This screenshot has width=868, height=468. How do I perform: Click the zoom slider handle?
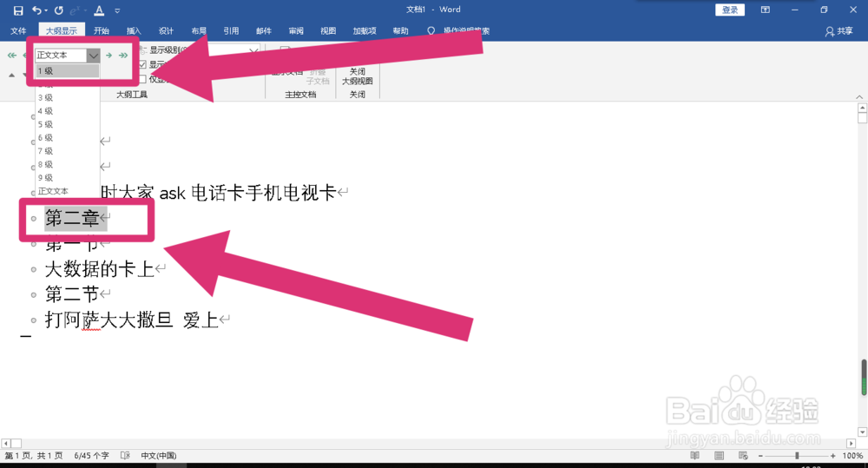point(797,455)
